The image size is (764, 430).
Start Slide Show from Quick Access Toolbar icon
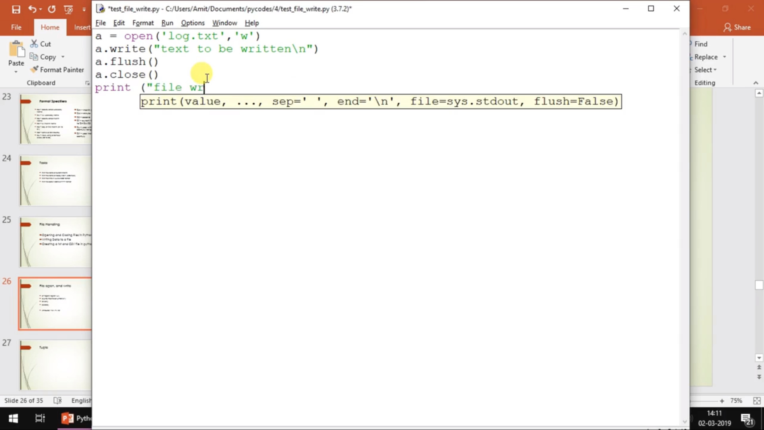[x=68, y=9]
